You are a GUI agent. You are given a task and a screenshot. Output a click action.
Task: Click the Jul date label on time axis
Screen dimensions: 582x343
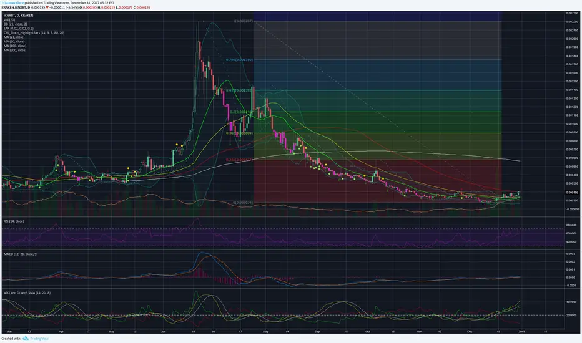[213, 332]
